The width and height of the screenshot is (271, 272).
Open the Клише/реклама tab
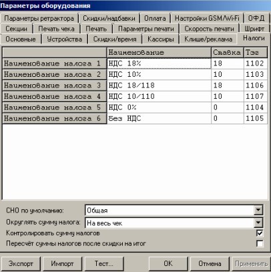208,39
